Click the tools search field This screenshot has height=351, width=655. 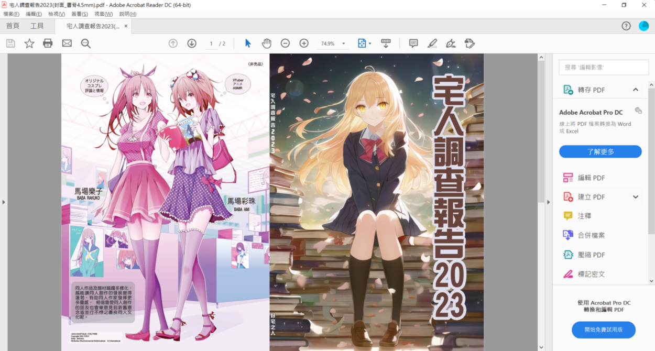click(x=604, y=67)
